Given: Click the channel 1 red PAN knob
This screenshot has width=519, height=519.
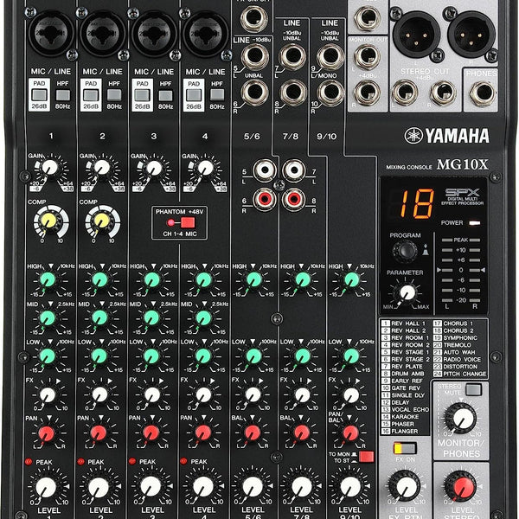Looking at the screenshot, I should [x=47, y=433].
